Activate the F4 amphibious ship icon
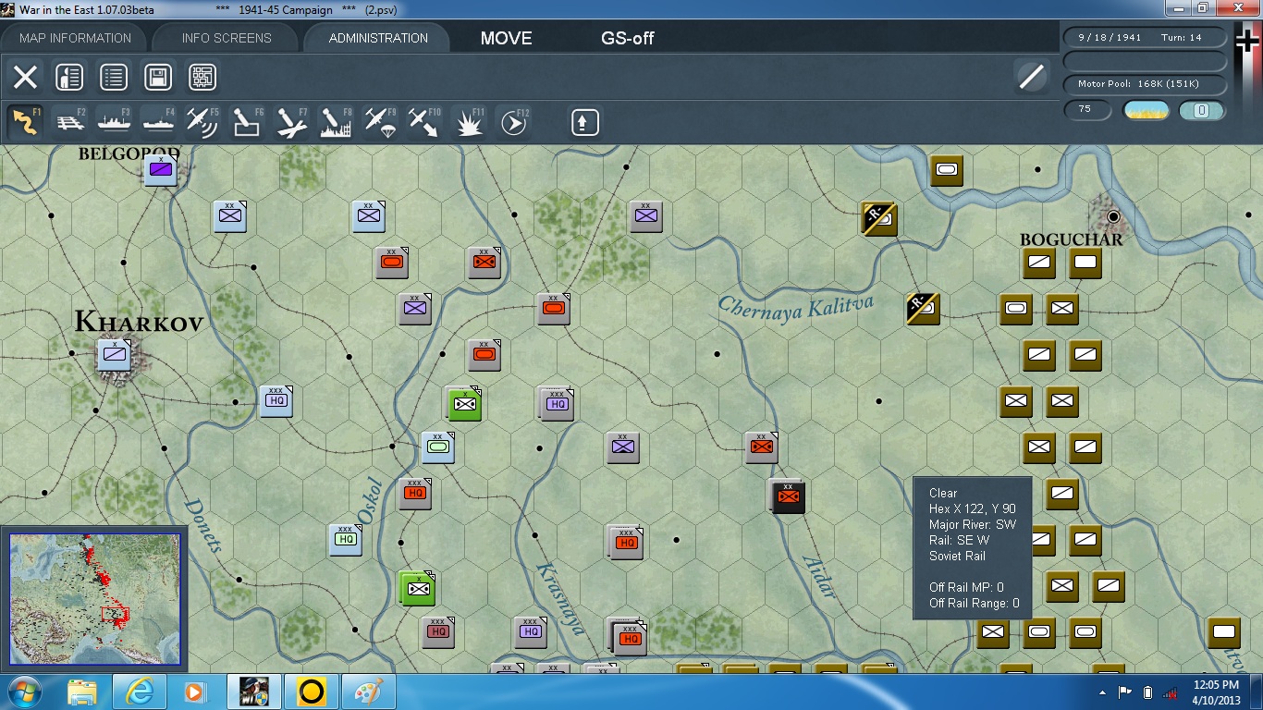Viewport: 1263px width, 710px height. (158, 122)
